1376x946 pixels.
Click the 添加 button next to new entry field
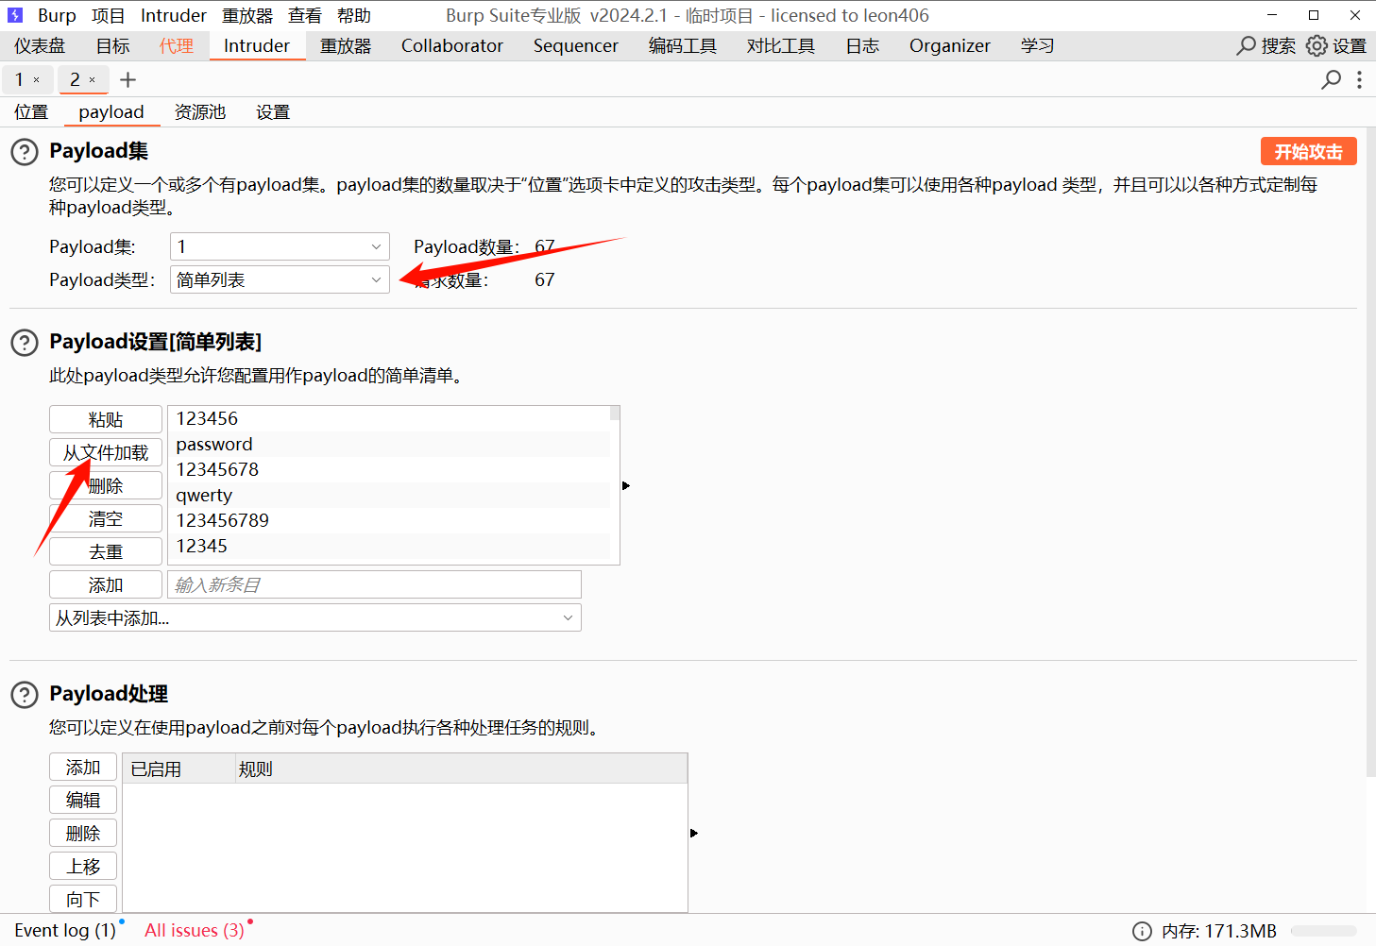pos(106,584)
